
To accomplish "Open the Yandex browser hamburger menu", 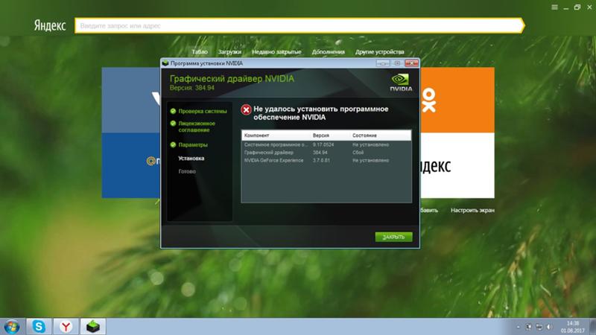I will [x=554, y=7].
